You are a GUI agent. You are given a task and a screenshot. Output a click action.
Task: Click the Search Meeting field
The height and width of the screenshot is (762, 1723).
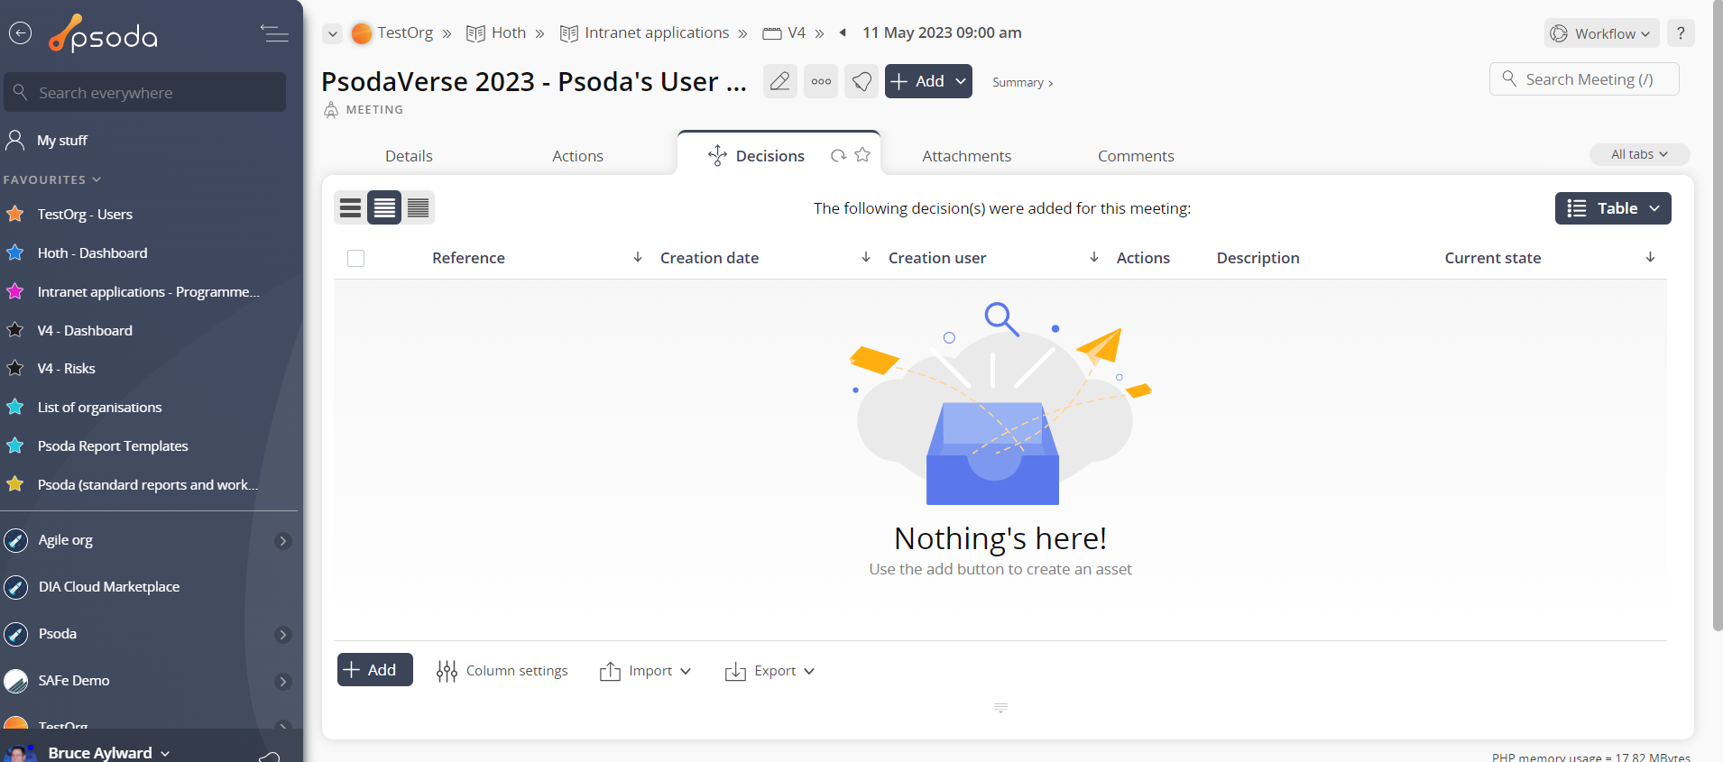click(1584, 79)
